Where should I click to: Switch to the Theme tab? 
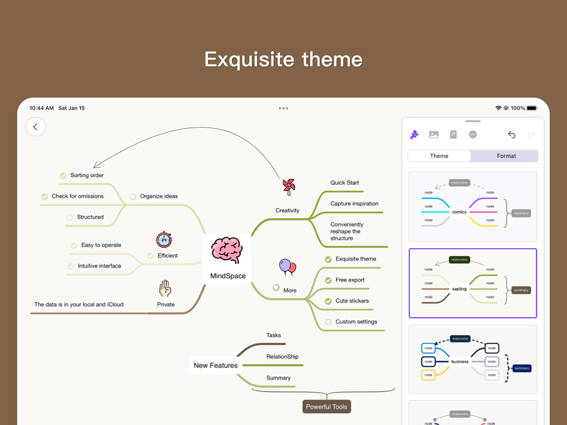click(439, 156)
